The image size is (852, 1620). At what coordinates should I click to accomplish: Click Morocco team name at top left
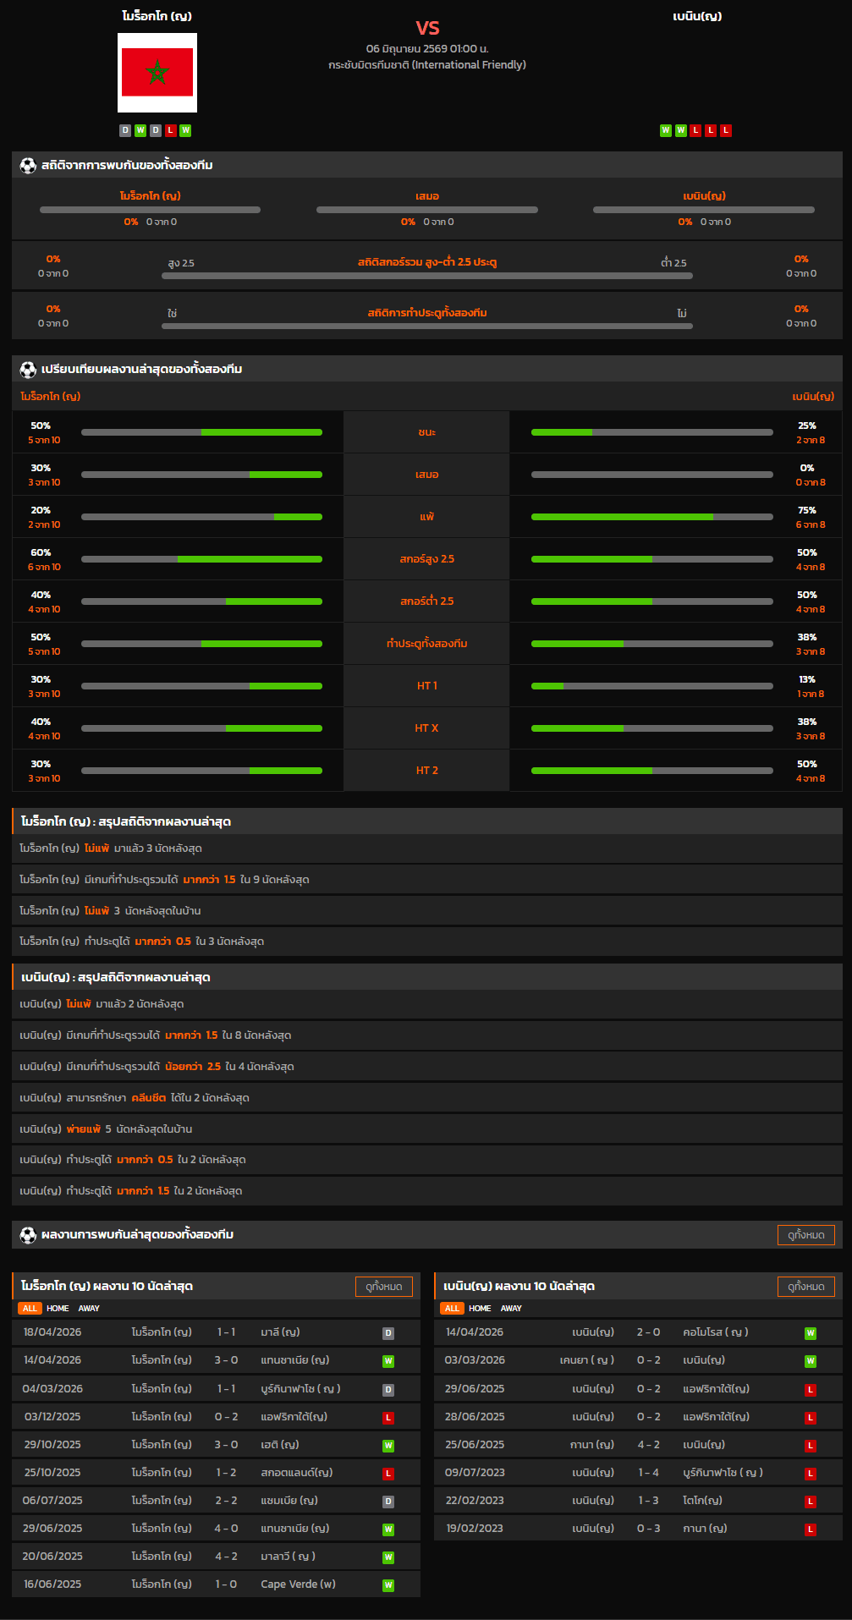pos(157,16)
